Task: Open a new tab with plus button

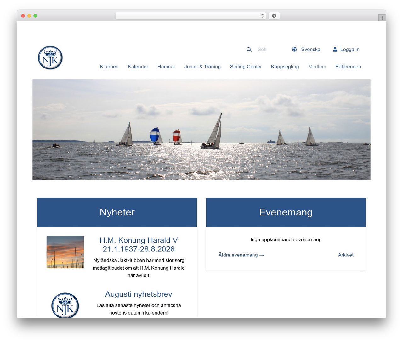Action: (382, 18)
